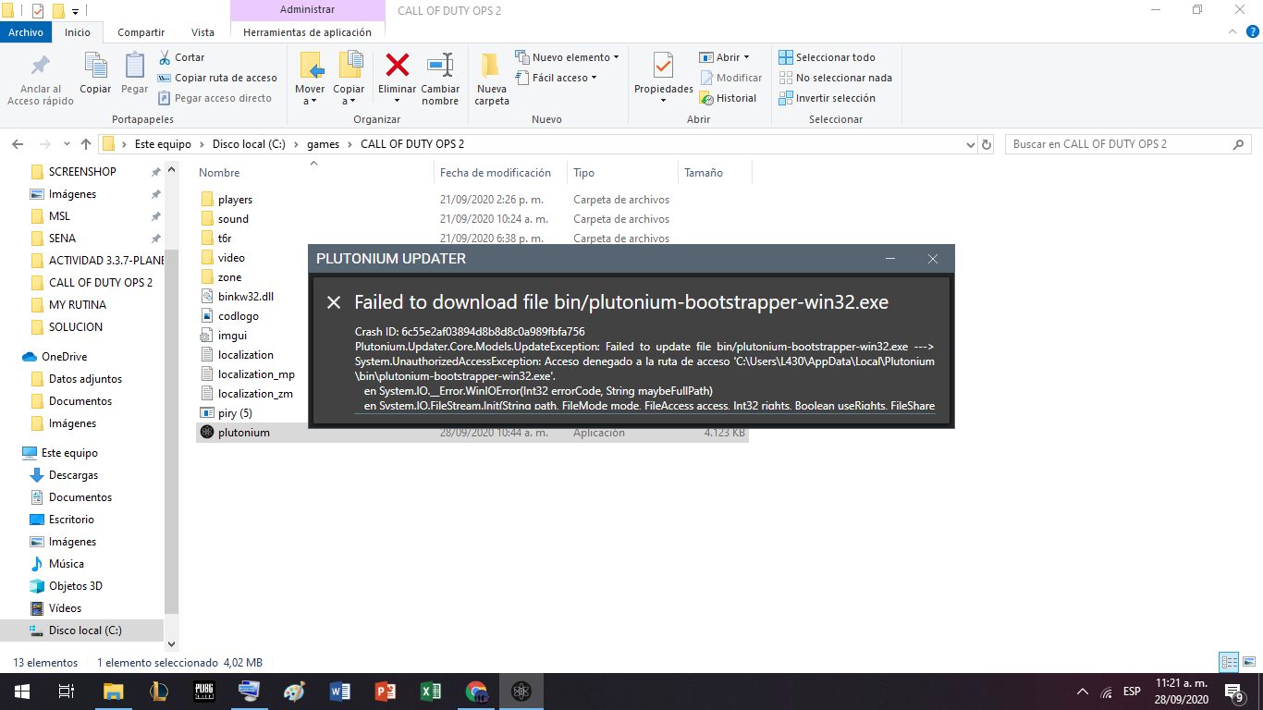Screen dimensions: 1263x710
Task: Open League of Legends taskbar icon
Action: pos(159,692)
